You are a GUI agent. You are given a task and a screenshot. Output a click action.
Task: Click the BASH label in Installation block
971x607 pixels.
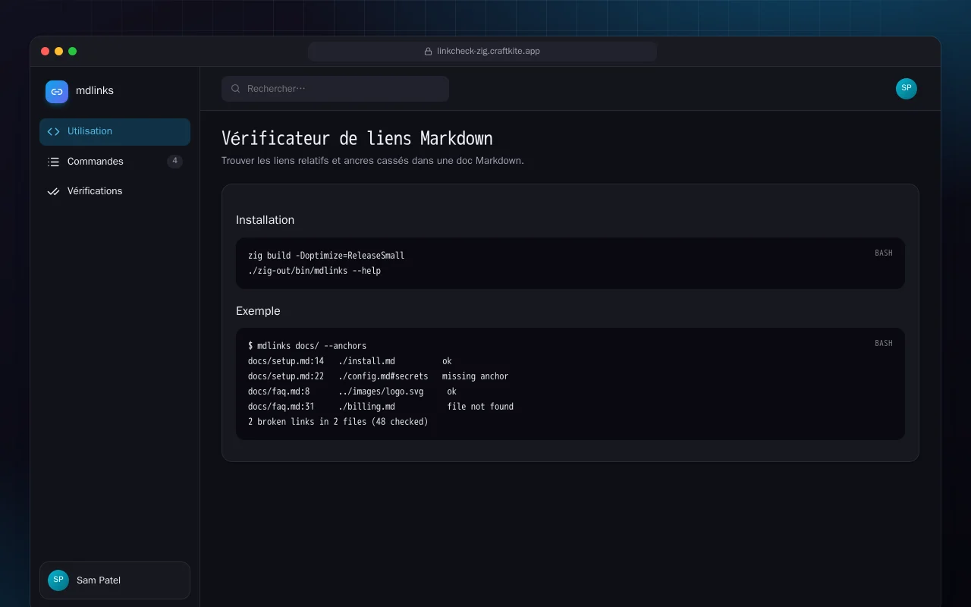[x=884, y=253]
